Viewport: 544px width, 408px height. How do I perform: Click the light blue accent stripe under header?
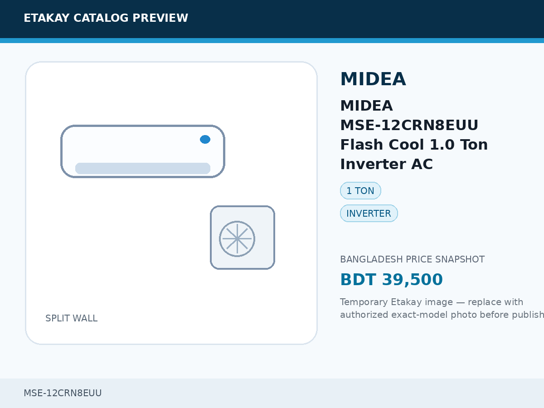tap(272, 40)
